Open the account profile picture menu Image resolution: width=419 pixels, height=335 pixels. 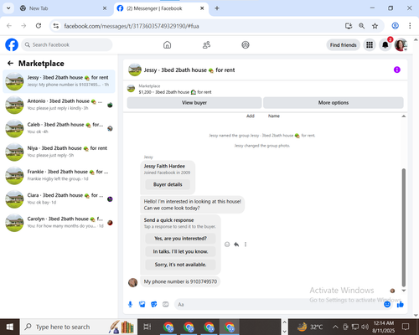click(401, 45)
